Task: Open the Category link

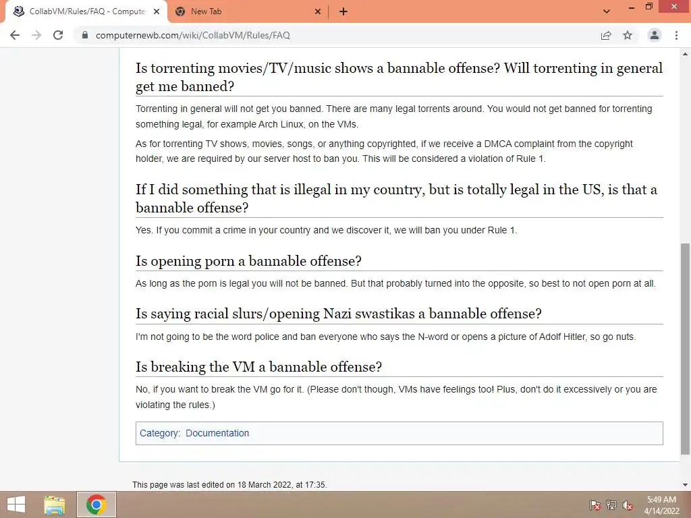Action: pos(159,433)
